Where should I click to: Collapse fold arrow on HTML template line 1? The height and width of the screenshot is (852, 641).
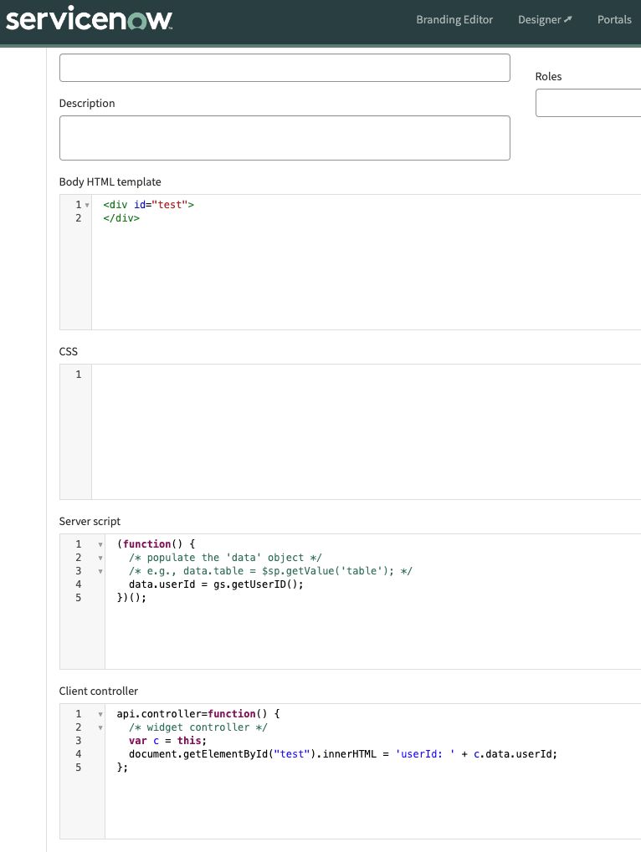click(x=87, y=206)
